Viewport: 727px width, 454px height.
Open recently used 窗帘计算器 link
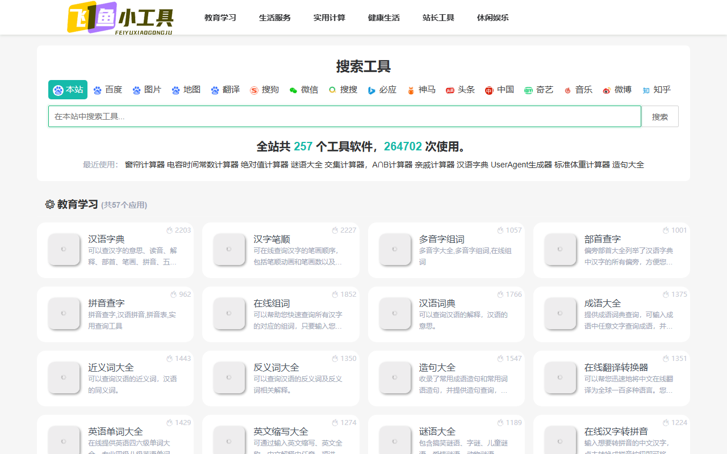[x=145, y=165]
